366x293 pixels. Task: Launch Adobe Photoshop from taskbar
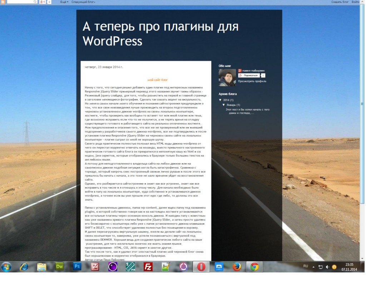[77, 267]
